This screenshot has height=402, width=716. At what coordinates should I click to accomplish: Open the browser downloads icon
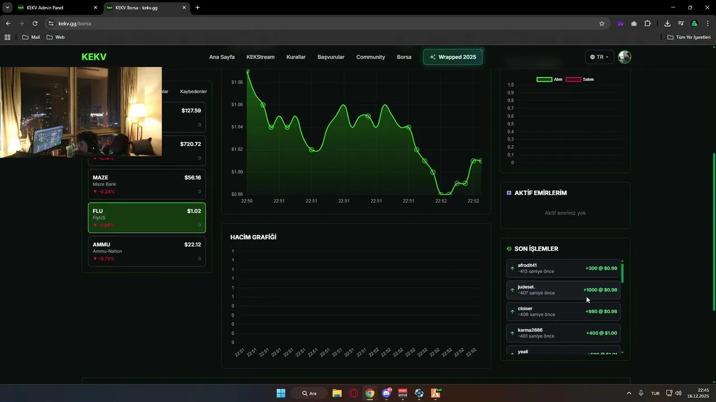click(667, 23)
